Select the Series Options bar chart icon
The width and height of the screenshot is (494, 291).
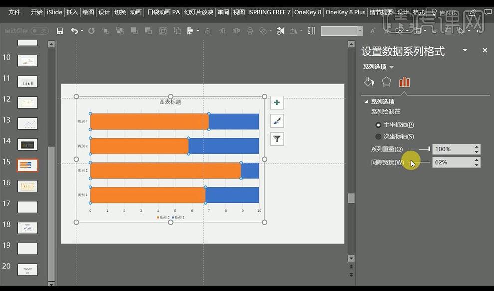(404, 82)
